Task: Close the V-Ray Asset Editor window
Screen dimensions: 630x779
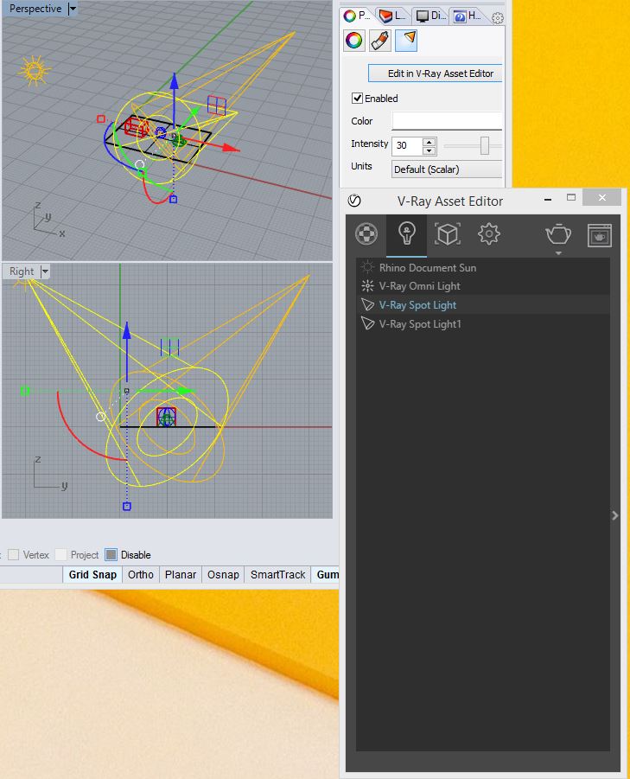Action: click(x=601, y=197)
